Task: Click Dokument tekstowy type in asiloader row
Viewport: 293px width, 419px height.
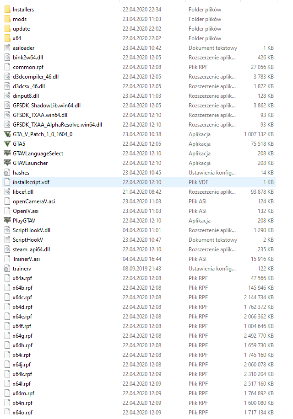Action: coord(213,48)
